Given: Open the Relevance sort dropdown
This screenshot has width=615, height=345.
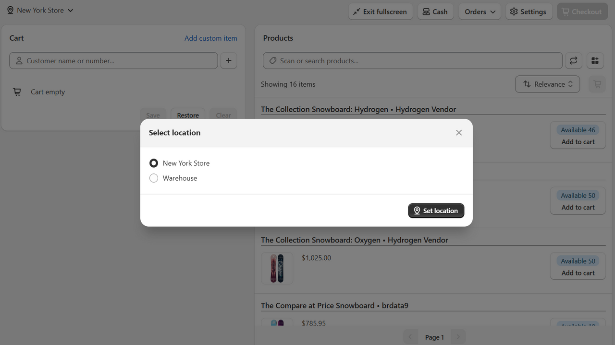Looking at the screenshot, I should coord(548,84).
